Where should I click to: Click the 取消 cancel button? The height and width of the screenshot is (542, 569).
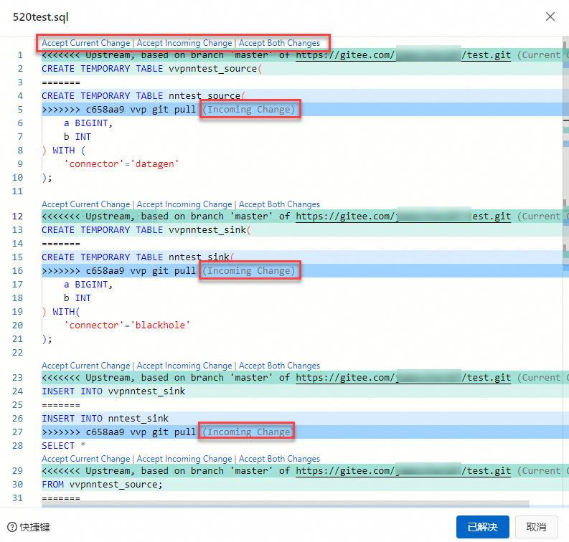click(x=536, y=527)
